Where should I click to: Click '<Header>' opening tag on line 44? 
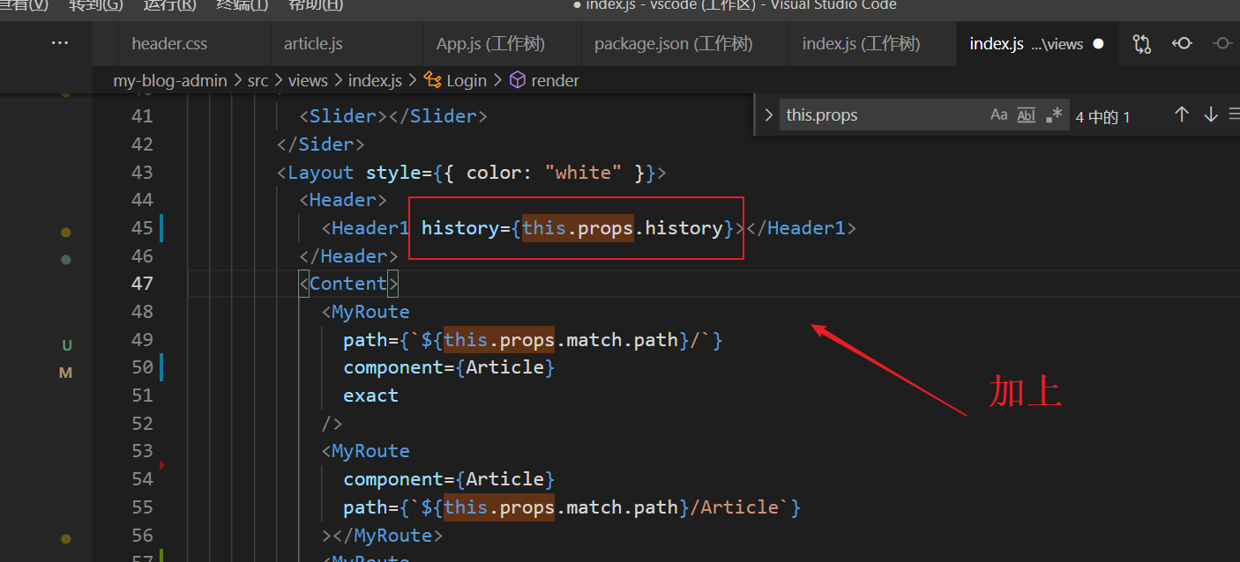click(x=343, y=200)
